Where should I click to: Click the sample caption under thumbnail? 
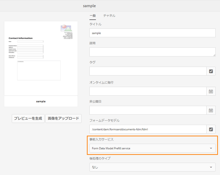click(x=41, y=101)
